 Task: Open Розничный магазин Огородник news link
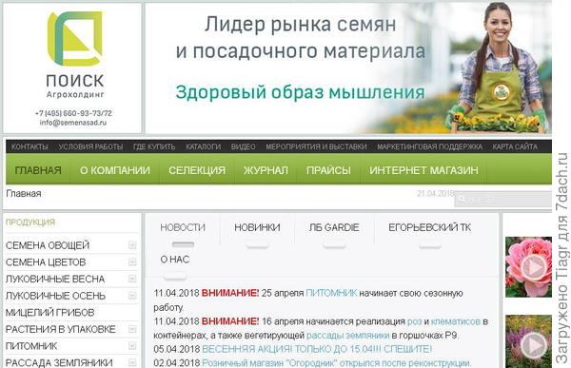click(337, 363)
